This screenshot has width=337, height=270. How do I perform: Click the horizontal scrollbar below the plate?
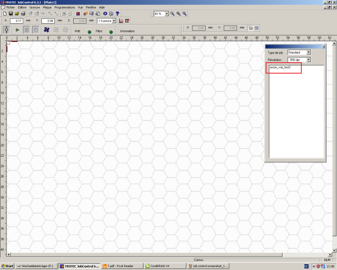[x=146, y=255]
